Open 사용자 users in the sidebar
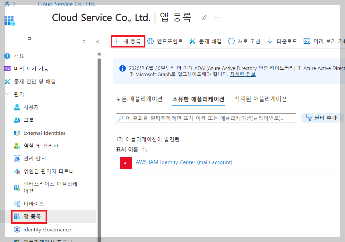Image resolution: width=345 pixels, height=242 pixels. pyautogui.click(x=31, y=107)
